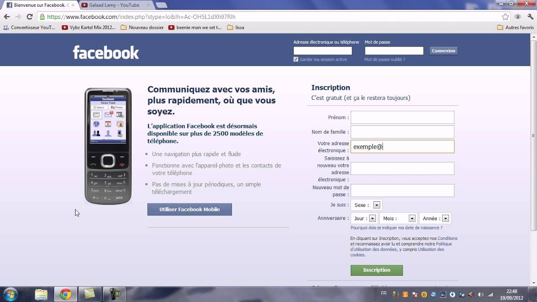Screen dimensions: 537x302
Task: Click the speaker volume tray icon
Action: click(480, 294)
